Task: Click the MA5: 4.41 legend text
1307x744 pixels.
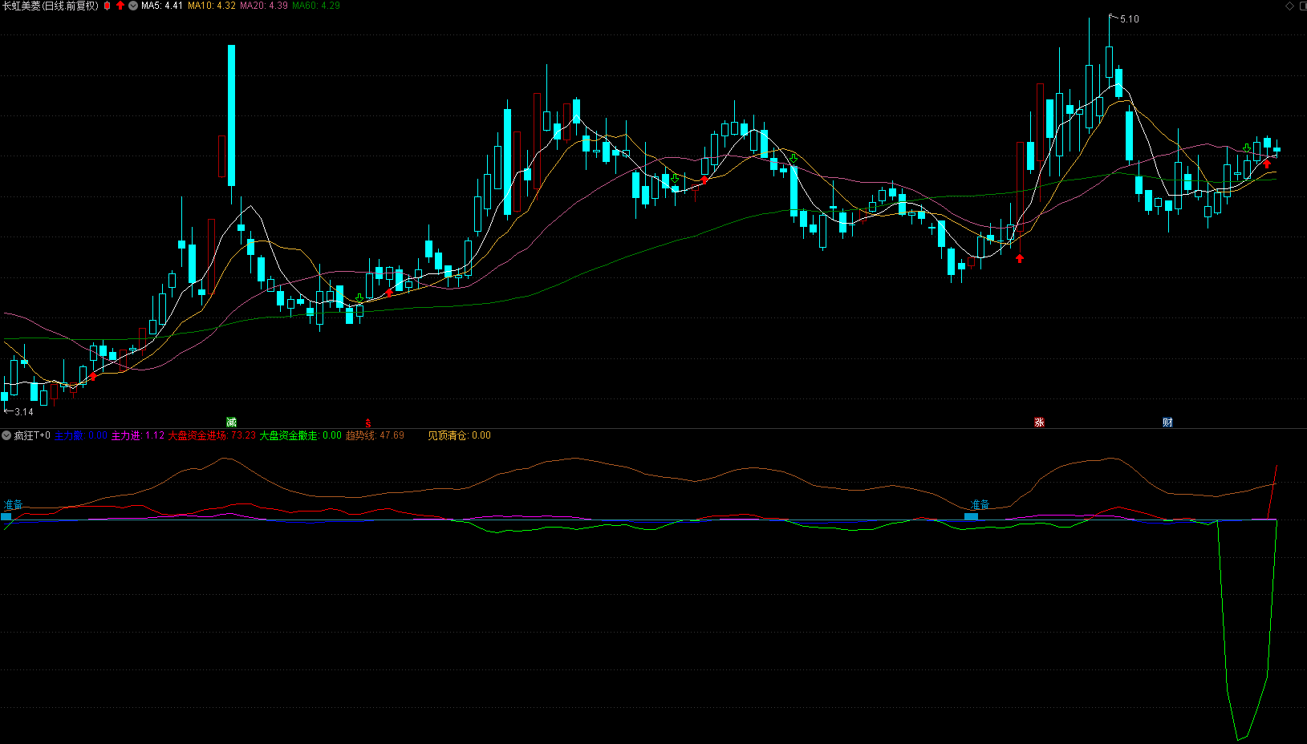Action: [x=162, y=6]
